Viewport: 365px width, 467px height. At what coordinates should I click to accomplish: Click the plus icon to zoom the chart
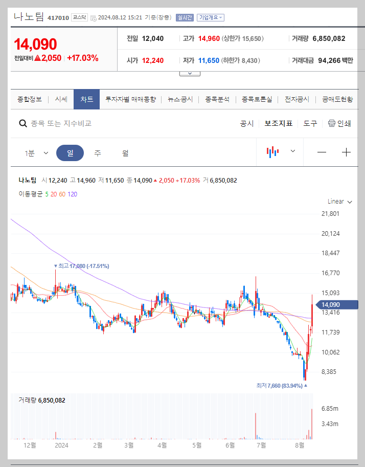coord(347,152)
